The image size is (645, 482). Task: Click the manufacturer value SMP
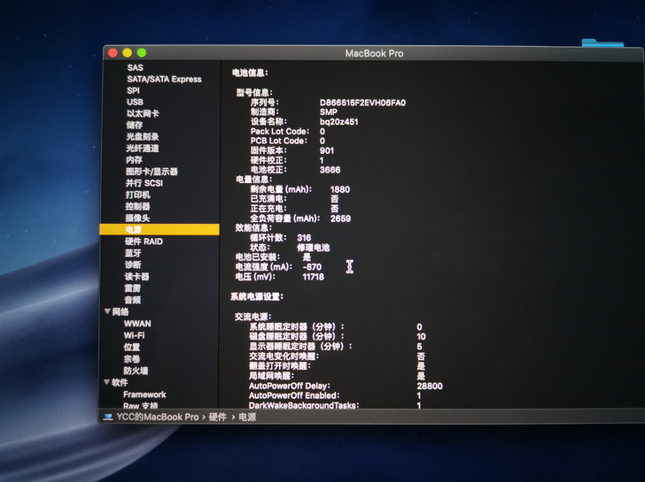coord(328,112)
